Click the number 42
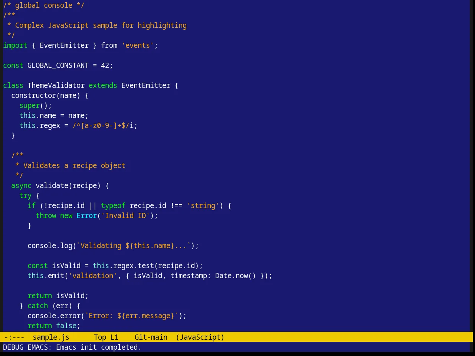 [105, 65]
